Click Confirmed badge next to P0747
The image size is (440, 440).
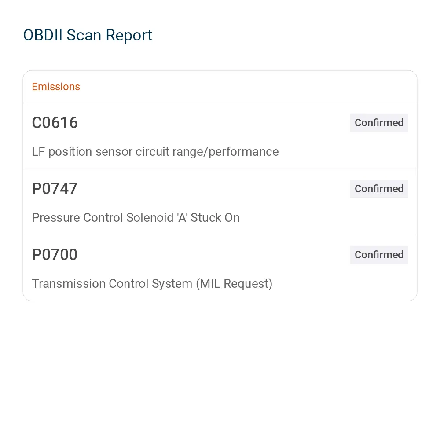click(x=379, y=189)
